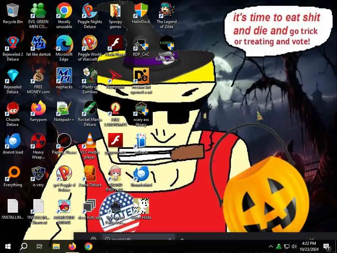Open Chrome from the taskbar
The width and height of the screenshot is (337, 253).
pos(88,246)
